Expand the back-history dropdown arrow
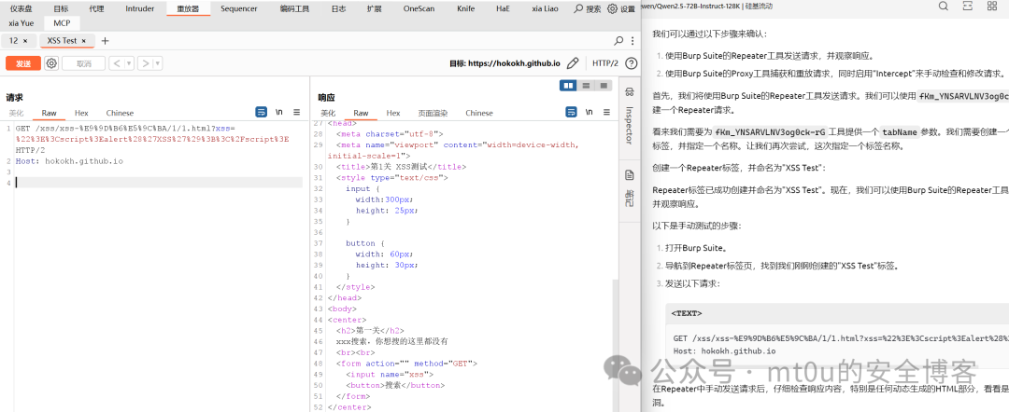1009x412 pixels. click(x=129, y=63)
